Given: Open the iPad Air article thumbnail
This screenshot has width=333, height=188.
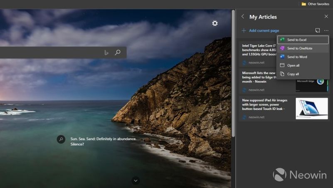Looking at the screenshot, I should coord(311,109).
